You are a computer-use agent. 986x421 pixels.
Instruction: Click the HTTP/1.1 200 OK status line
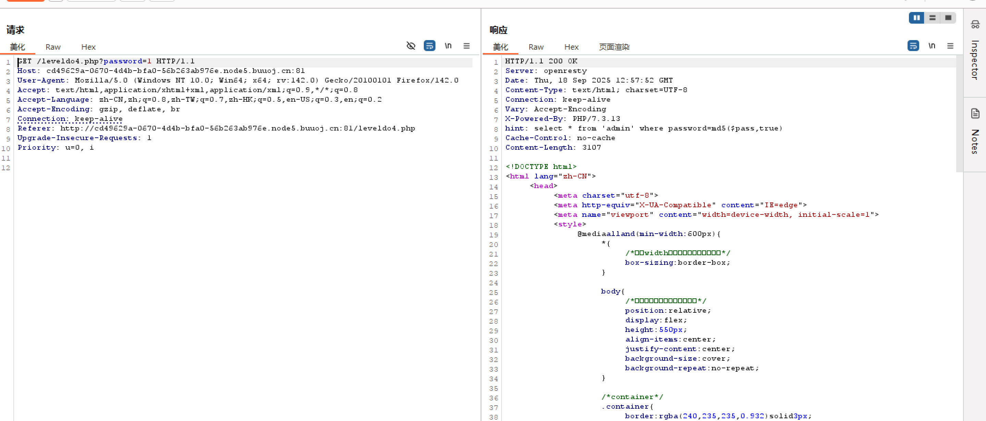coord(541,61)
